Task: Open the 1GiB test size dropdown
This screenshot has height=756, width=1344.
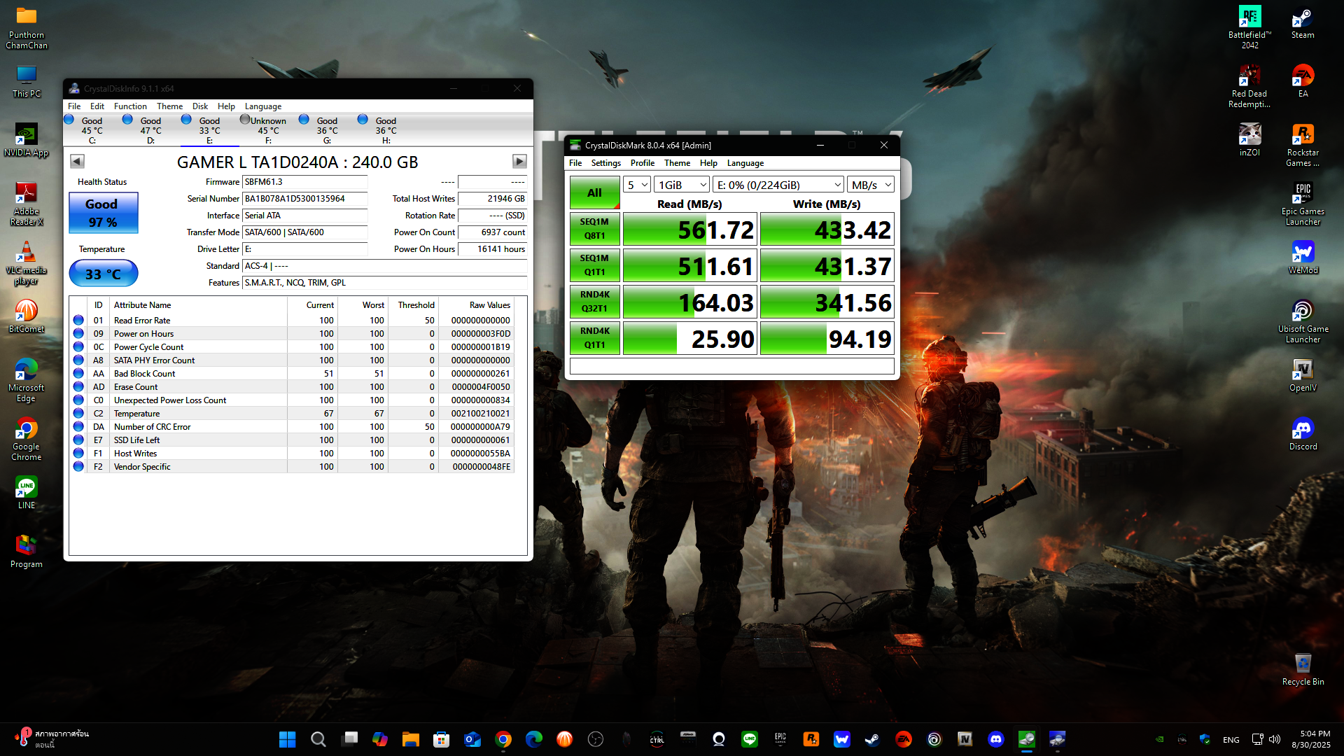Action: [x=682, y=185]
